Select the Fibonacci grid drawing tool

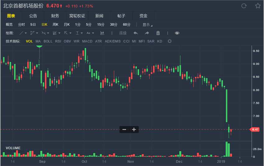tap(55, 33)
